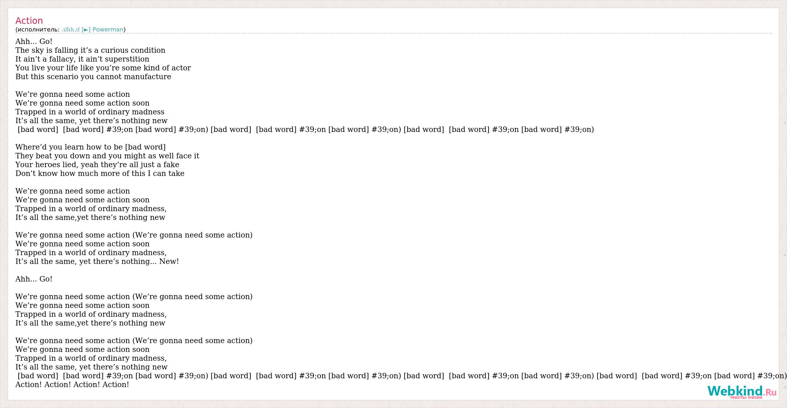Viewport: 787px width, 408px height.
Task: Click the equalizer bars symbol before Powerman
Action: [x=71, y=30]
